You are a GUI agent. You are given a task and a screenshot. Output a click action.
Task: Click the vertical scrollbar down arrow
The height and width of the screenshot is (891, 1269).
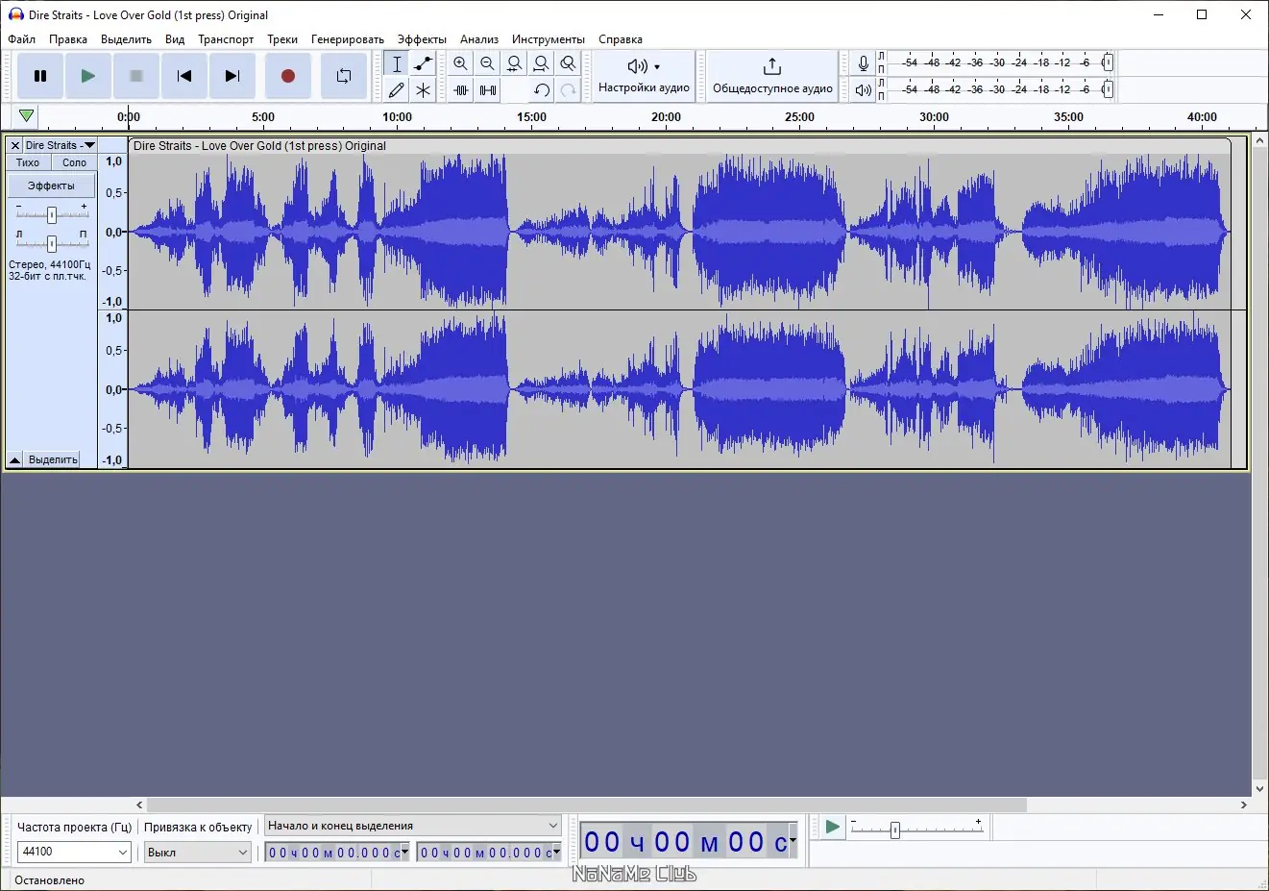pos(1259,789)
